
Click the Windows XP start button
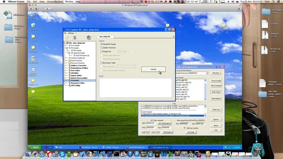pos(34,147)
